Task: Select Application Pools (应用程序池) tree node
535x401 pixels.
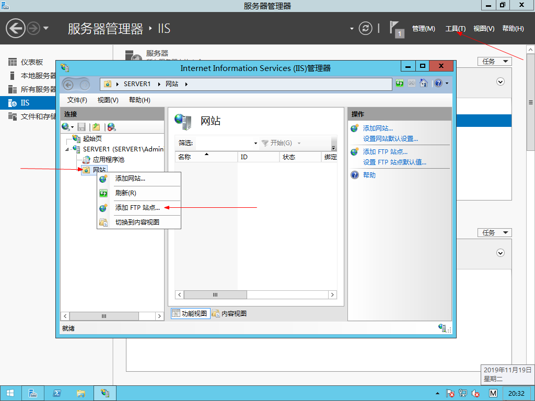Action: [x=109, y=160]
